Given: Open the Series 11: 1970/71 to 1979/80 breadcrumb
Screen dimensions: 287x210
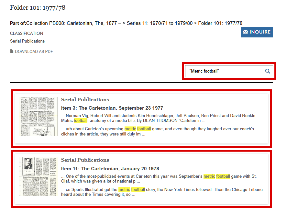Looking at the screenshot, I should [x=160, y=23].
